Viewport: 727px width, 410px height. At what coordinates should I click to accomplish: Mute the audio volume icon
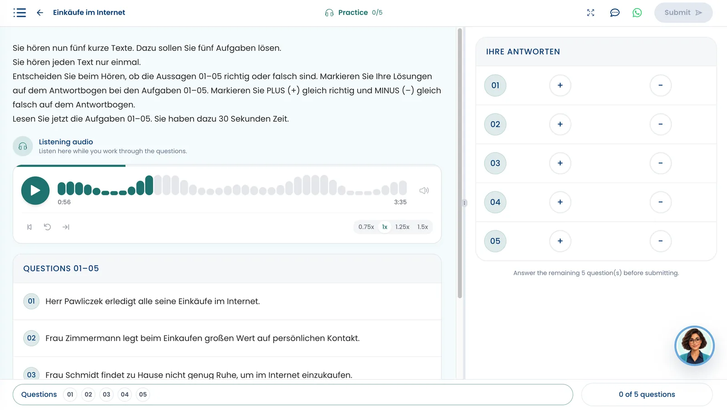click(424, 191)
